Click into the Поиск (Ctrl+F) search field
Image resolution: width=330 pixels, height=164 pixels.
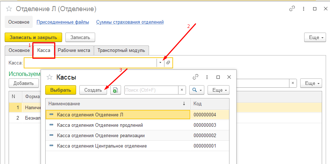[x=151, y=90]
